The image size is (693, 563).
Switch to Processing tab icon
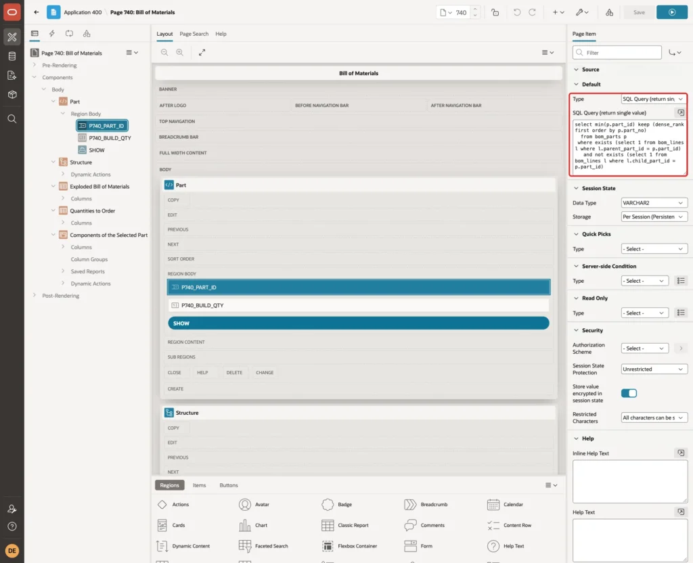[70, 34]
